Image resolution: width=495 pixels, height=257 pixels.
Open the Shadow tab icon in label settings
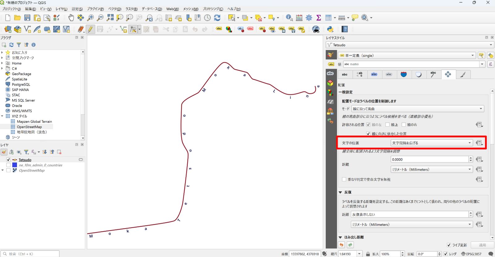(419, 74)
